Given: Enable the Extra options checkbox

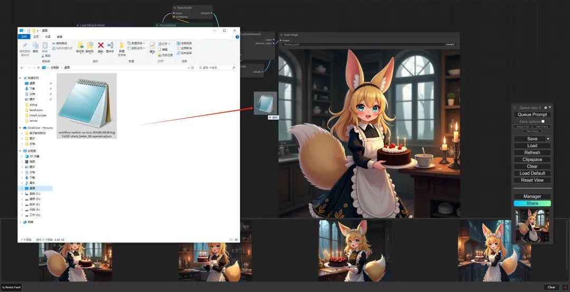Looking at the screenshot, I should click(543, 121).
